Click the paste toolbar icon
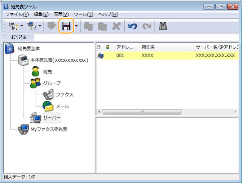Viewport: 242px width, 183px height. pos(102,26)
